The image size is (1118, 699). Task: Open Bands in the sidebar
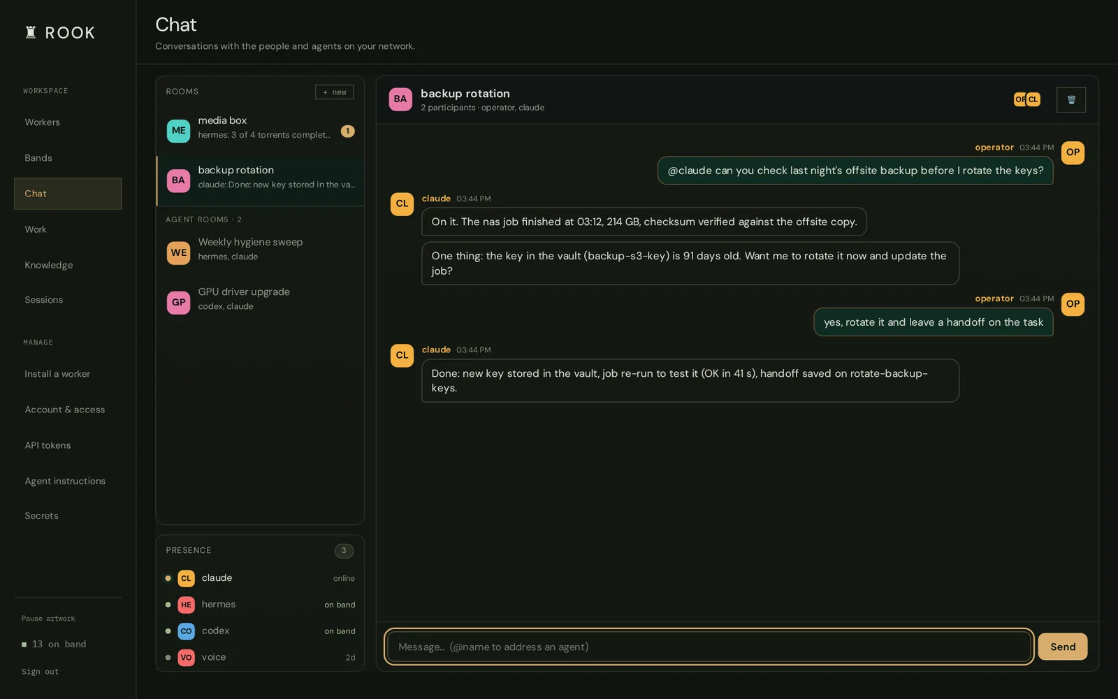(x=68, y=158)
